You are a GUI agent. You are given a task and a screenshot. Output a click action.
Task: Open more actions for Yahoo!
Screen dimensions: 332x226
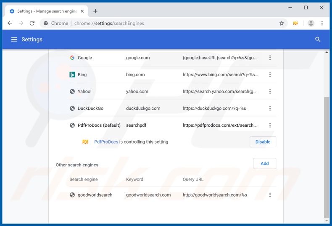coord(270,91)
